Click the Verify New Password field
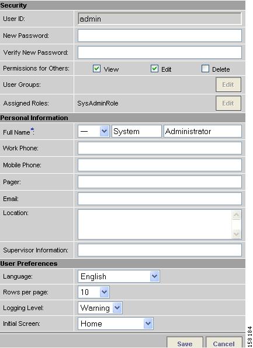Image resolution: width=253 pixels, height=348 pixels. coord(160,52)
